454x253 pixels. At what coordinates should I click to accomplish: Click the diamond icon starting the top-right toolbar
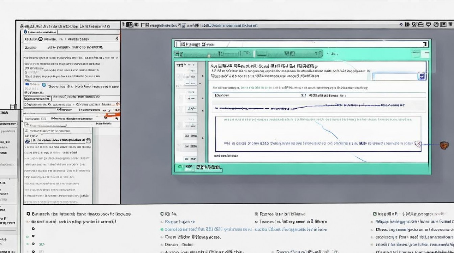point(401,25)
